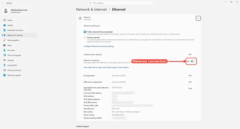This screenshot has height=129, width=240.
Task: Open the Home section icon
Action: coord(4,20)
